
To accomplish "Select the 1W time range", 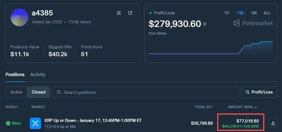I will (240, 13).
